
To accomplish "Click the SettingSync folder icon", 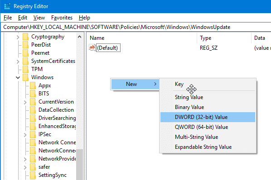I will tap(33, 175).
